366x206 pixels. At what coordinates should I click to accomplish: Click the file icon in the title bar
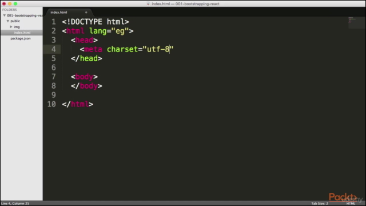(x=148, y=4)
